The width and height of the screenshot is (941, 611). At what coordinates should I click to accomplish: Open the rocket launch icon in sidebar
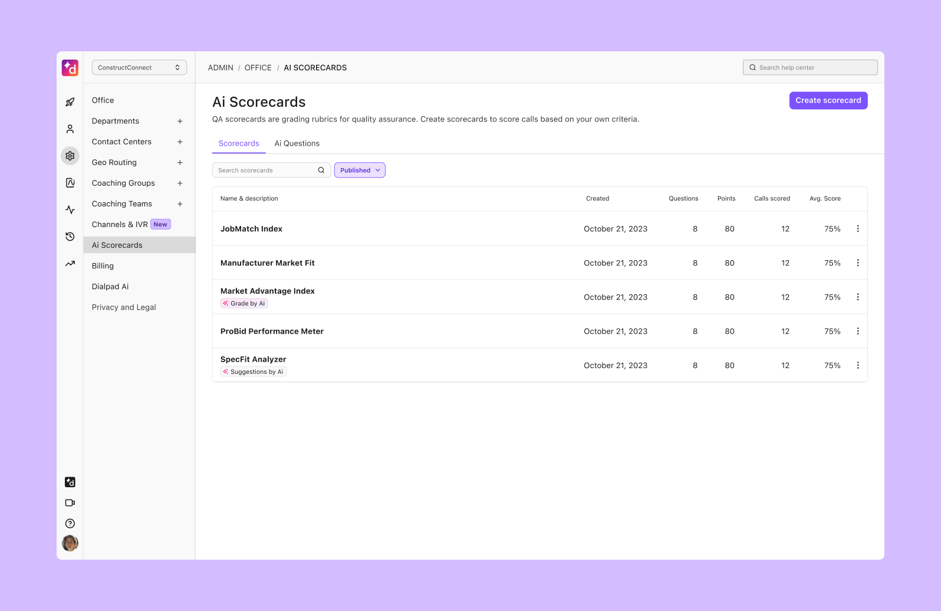(x=70, y=102)
